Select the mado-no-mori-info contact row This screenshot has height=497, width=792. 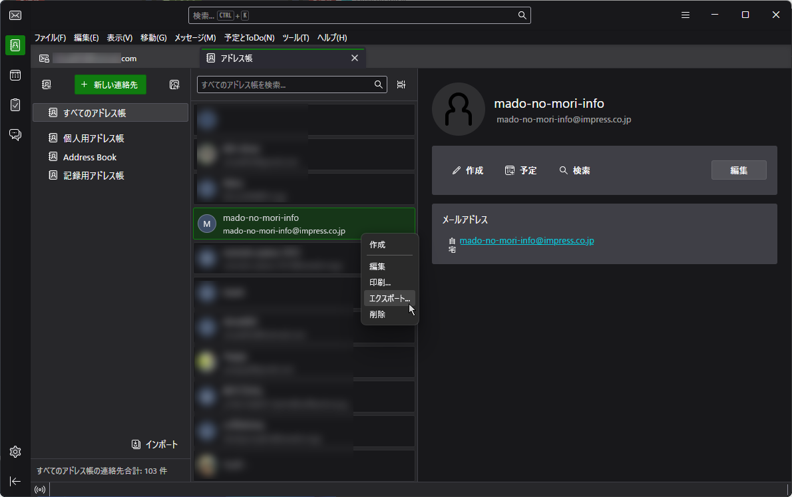[304, 224]
